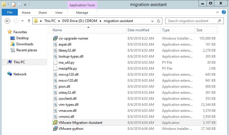Screen dimensions: 229x135
Task: Click the Help question mark icon
Action: [224, 12]
